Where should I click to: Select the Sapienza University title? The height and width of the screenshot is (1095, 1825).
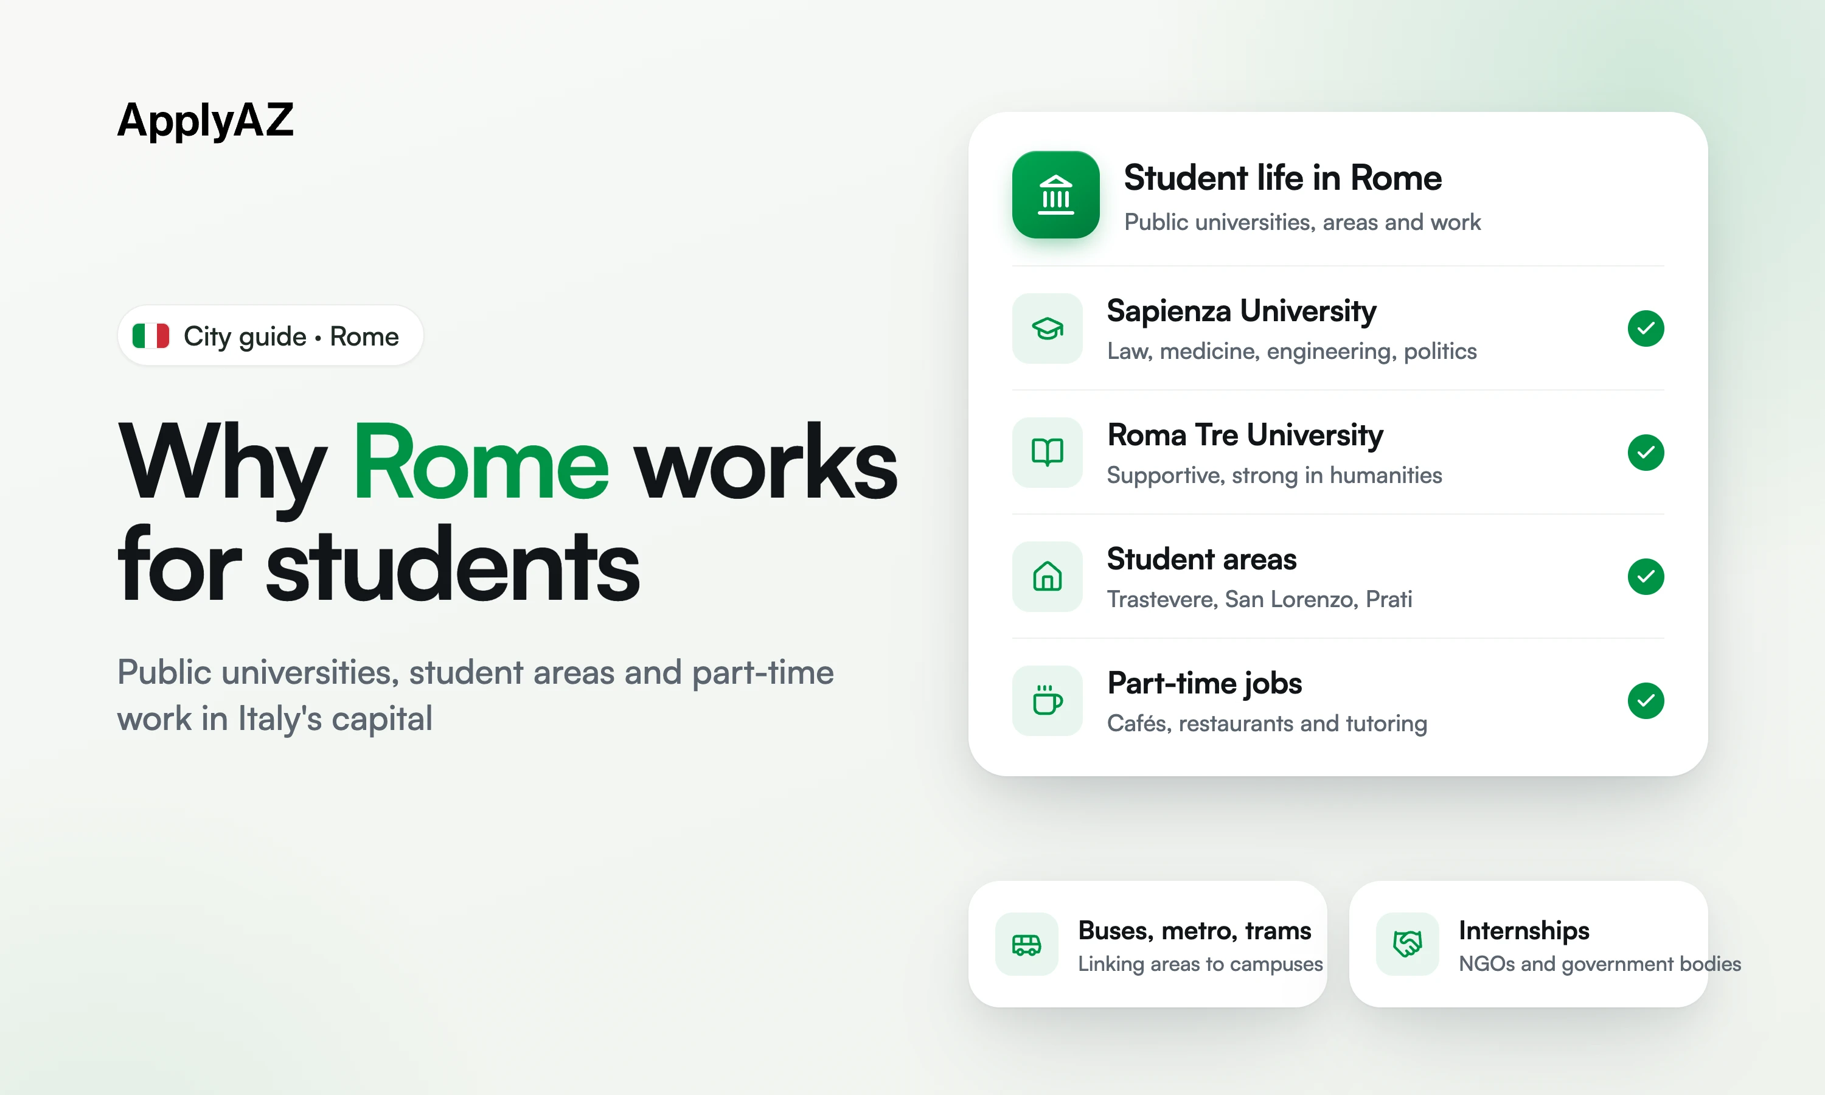pos(1242,312)
